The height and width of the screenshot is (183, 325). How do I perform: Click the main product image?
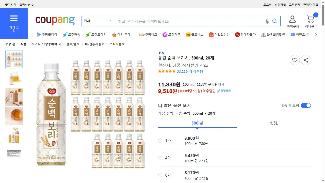point(91,114)
